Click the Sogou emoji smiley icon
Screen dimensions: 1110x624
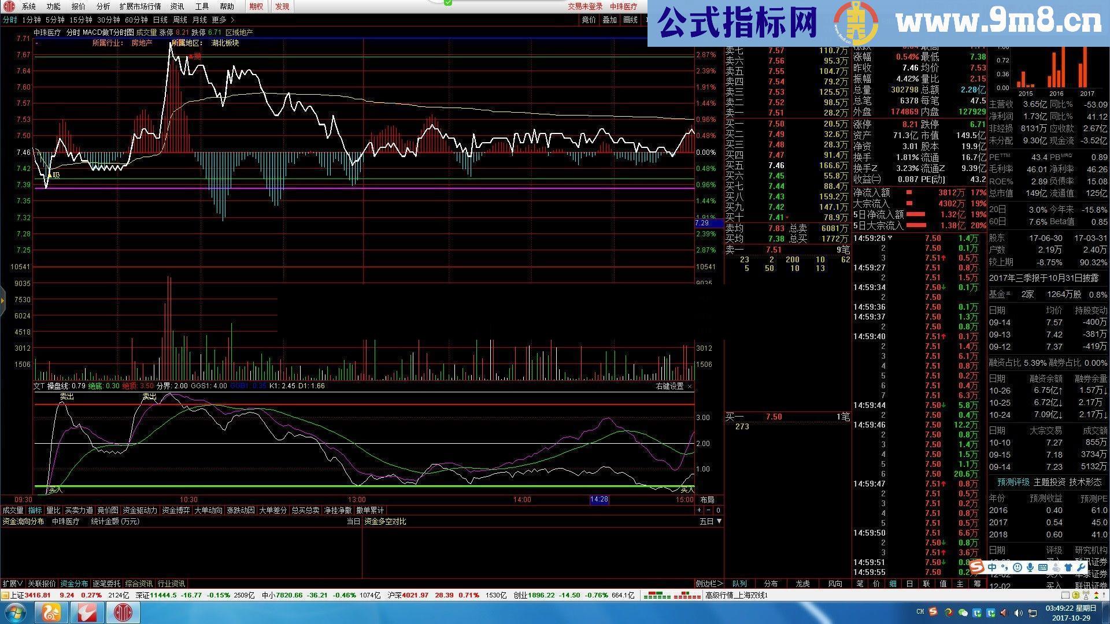pos(1017,567)
